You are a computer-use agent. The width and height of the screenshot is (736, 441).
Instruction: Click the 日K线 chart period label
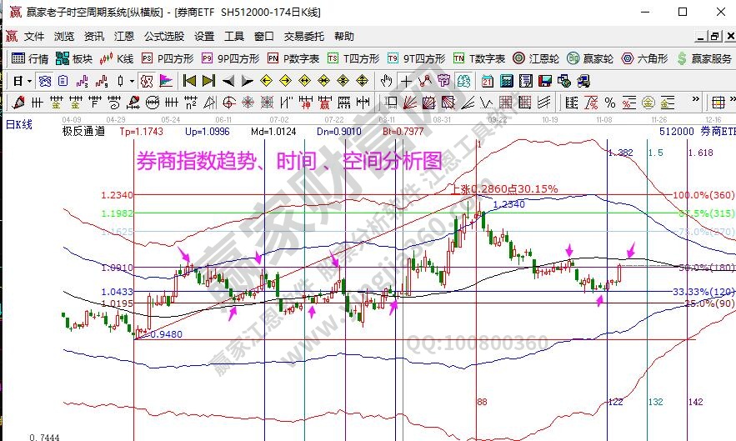[18, 123]
